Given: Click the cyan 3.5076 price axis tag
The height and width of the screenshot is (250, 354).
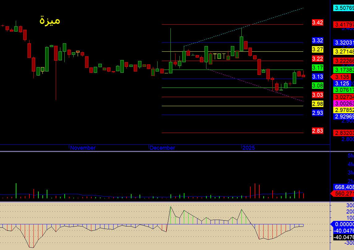Looking at the screenshot, I should coord(343,8).
